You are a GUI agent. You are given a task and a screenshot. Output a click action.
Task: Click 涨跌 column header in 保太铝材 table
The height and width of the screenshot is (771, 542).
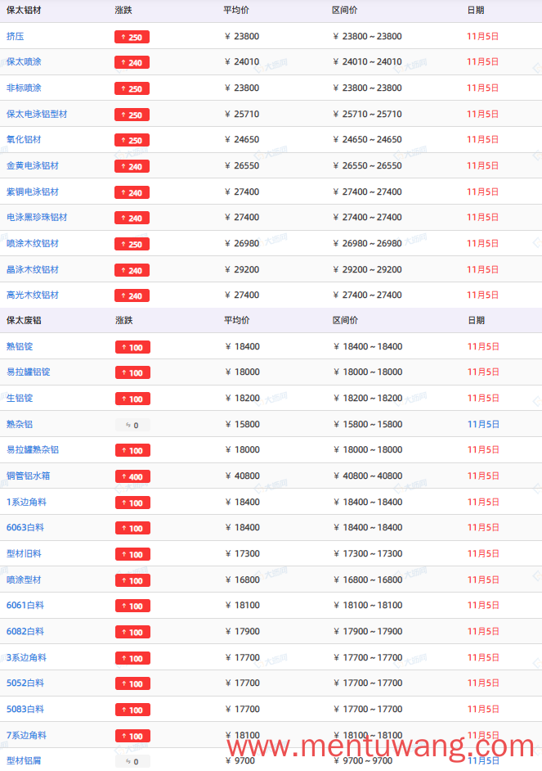pos(123,11)
